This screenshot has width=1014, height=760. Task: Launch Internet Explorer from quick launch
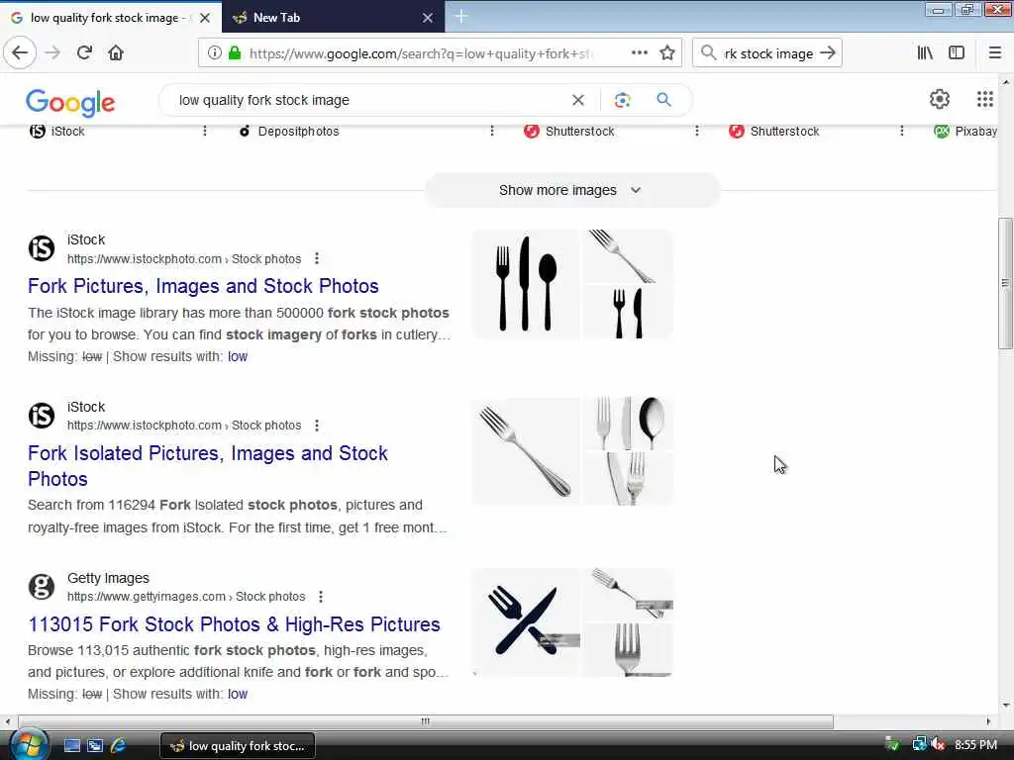[x=119, y=746]
